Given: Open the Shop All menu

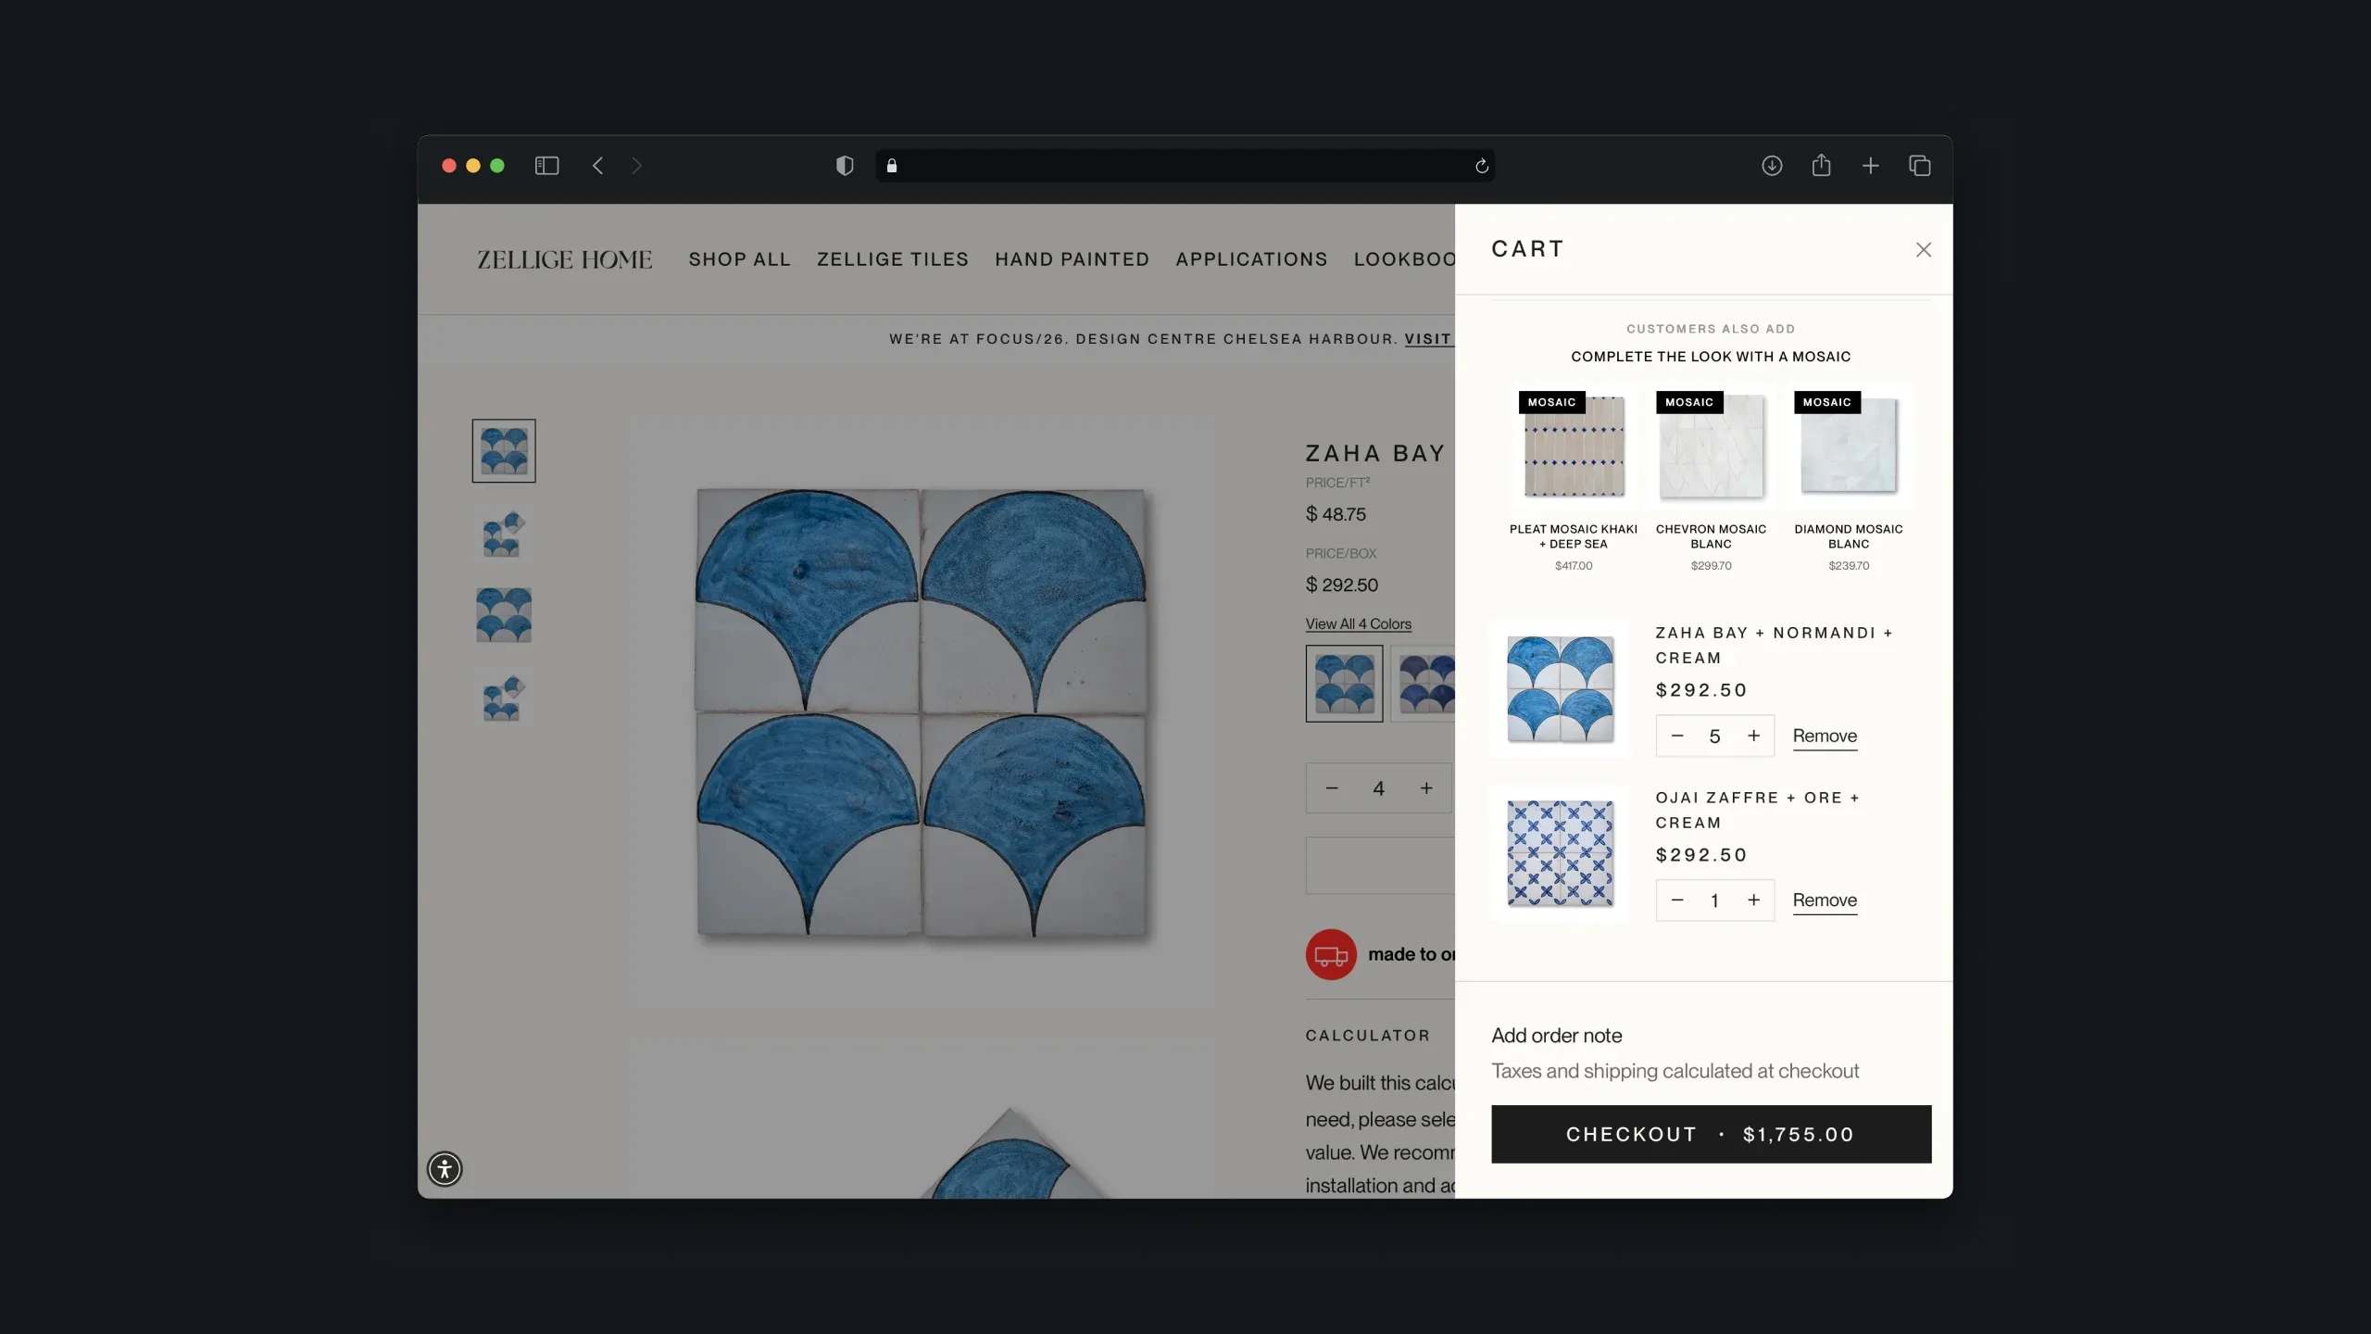Looking at the screenshot, I should pos(739,259).
